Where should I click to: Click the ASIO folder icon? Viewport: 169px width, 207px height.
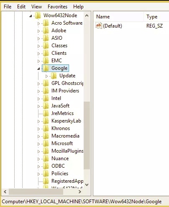pos(46,38)
